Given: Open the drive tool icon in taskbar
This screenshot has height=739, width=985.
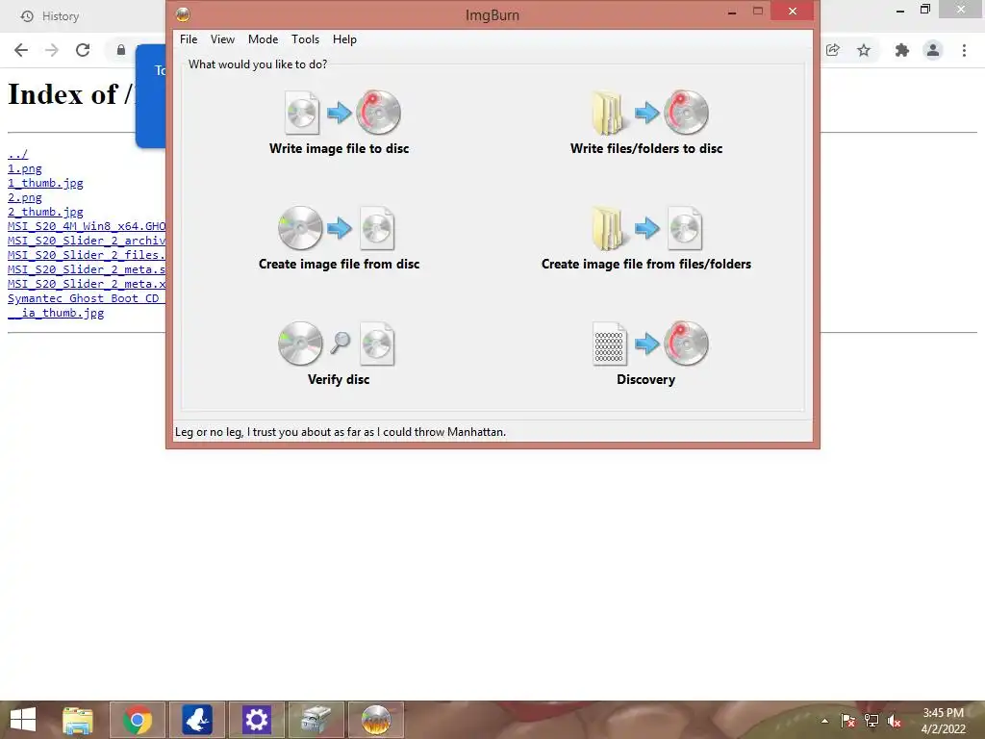Looking at the screenshot, I should (x=316, y=720).
